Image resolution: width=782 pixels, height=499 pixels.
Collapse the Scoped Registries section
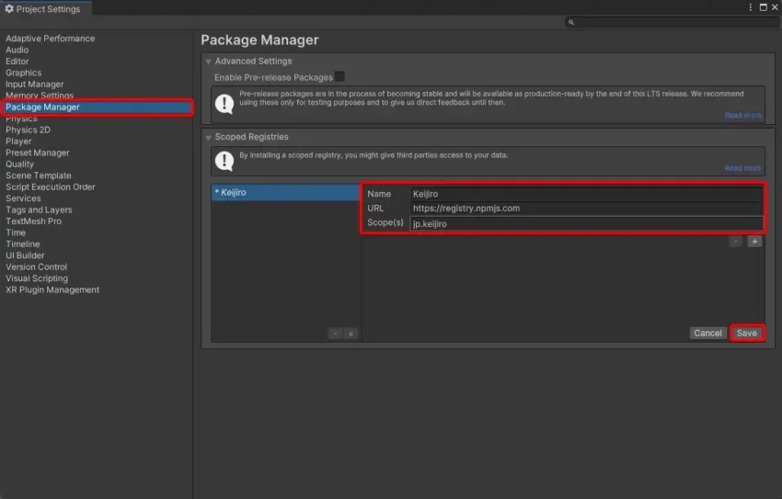tap(209, 137)
